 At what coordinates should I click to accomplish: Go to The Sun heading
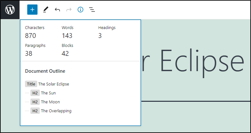point(48,93)
